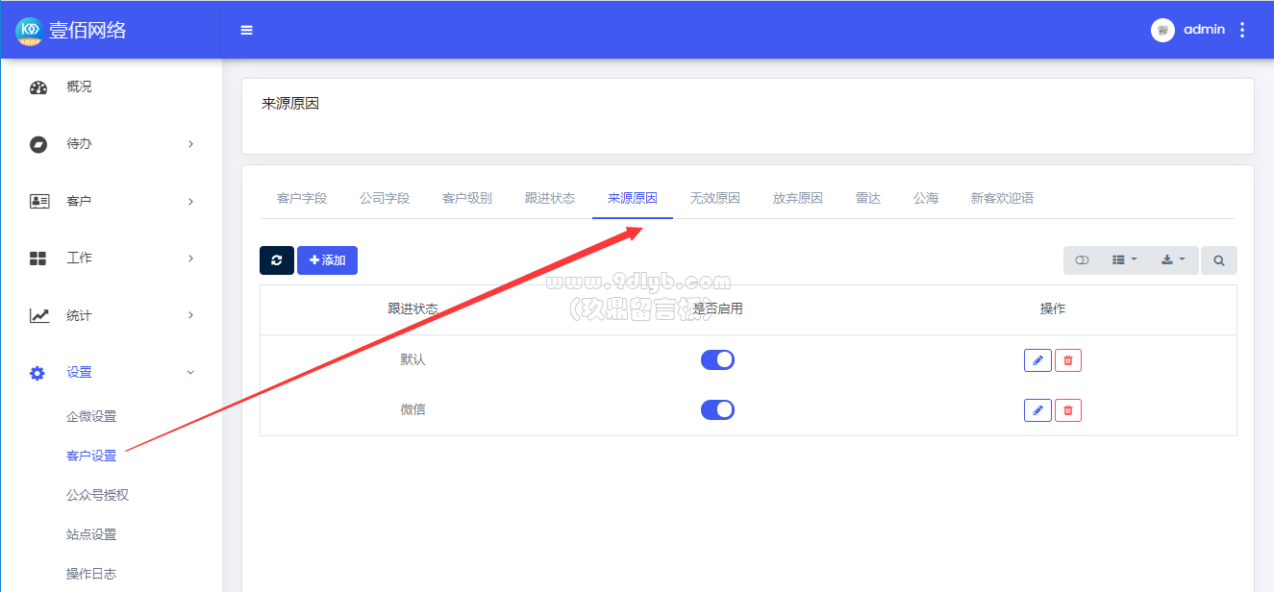1274x592 pixels.
Task: Turn off the 微信 row enabled switch
Action: tap(717, 409)
